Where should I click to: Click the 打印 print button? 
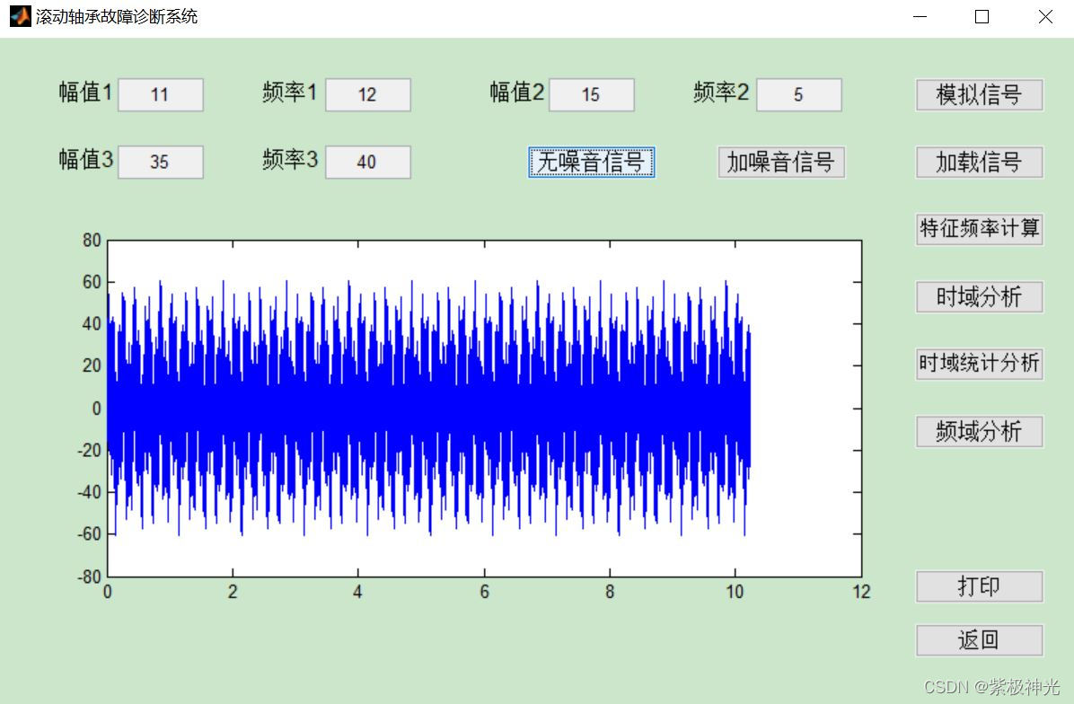pyautogui.click(x=980, y=586)
